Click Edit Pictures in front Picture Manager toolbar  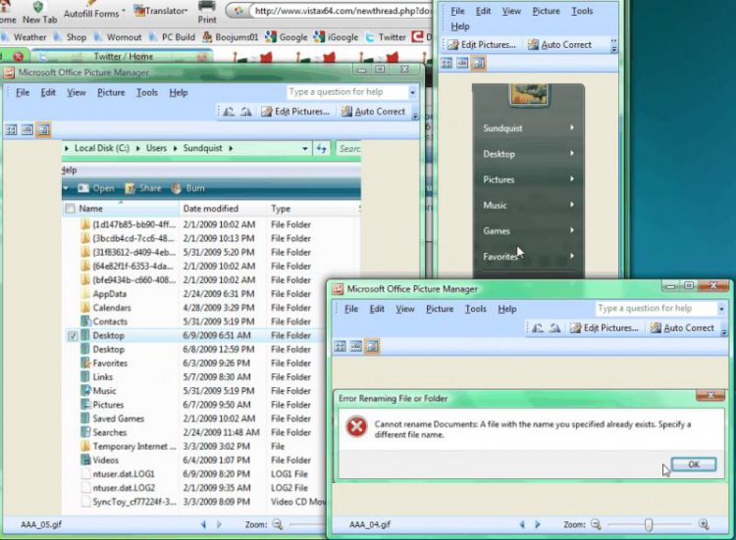pos(605,328)
